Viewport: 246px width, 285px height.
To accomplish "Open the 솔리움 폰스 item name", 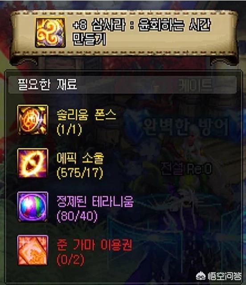I will 86,115.
